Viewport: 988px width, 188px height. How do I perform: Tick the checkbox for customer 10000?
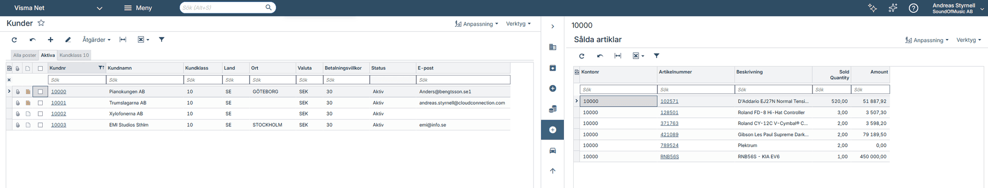(40, 92)
